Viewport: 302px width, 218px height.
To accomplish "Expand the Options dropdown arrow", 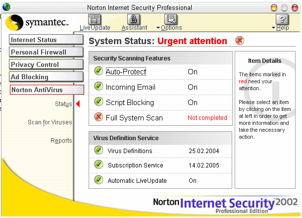I will (158, 28).
